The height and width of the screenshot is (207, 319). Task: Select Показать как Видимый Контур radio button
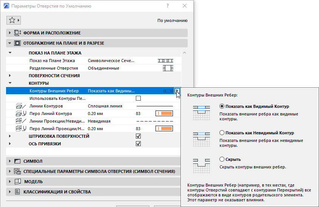(x=222, y=106)
